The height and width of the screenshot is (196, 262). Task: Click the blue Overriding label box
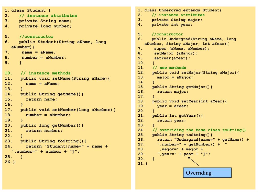click(x=207, y=173)
